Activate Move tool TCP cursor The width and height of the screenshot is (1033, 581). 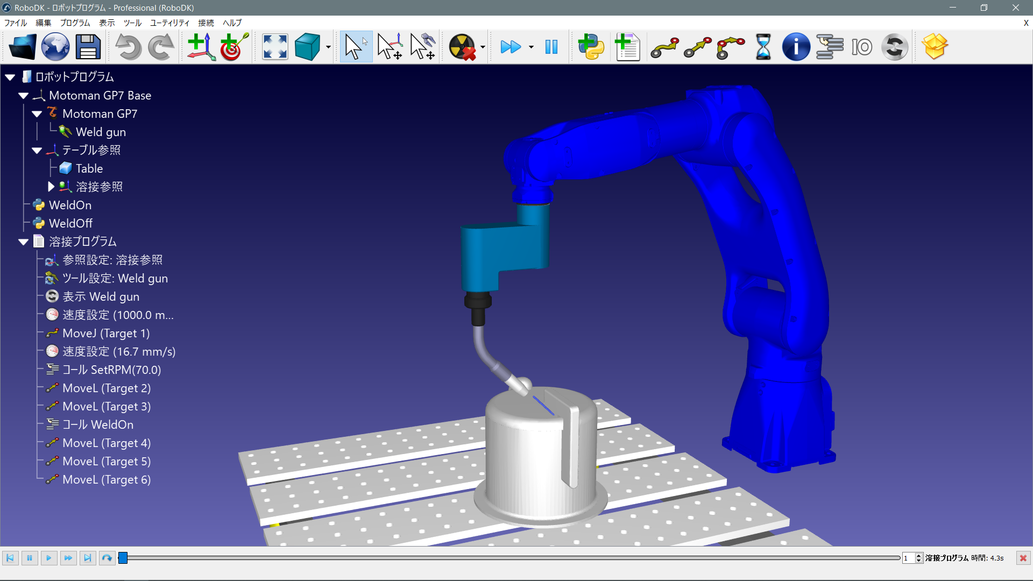coord(423,47)
